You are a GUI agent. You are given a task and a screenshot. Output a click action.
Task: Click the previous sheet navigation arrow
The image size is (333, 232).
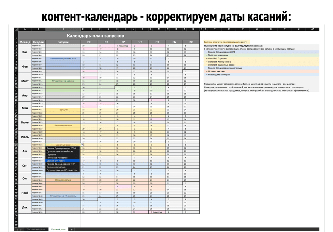coord(16,229)
